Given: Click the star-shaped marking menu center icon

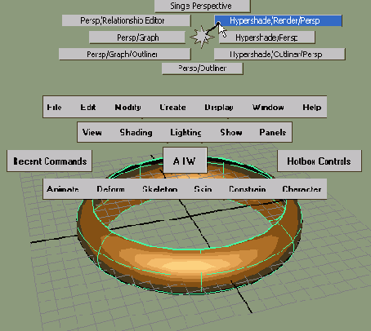Looking at the screenshot, I should pyautogui.click(x=202, y=37).
